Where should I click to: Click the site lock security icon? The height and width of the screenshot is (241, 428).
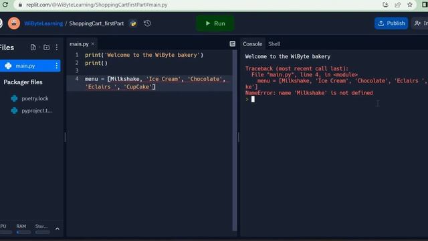coord(20,5)
